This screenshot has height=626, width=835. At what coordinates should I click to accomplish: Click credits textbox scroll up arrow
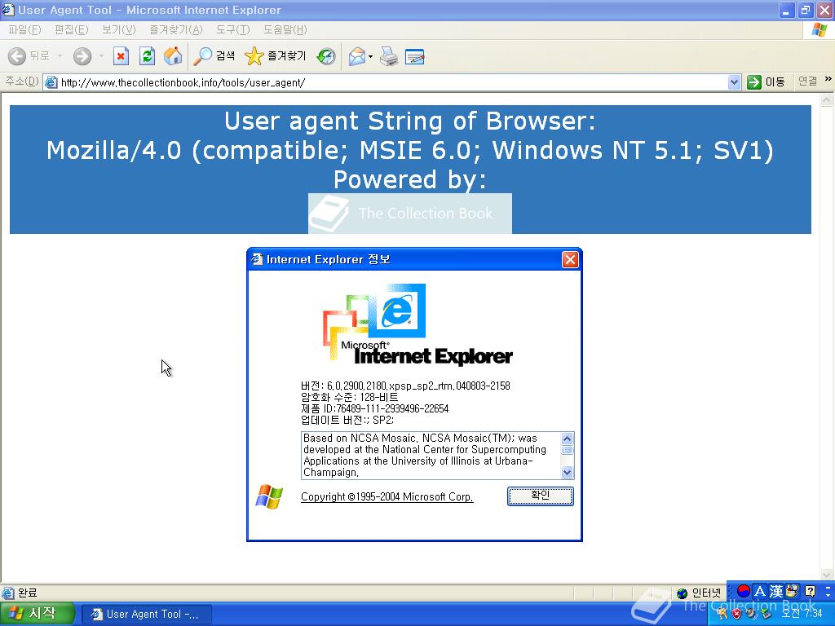pos(568,439)
